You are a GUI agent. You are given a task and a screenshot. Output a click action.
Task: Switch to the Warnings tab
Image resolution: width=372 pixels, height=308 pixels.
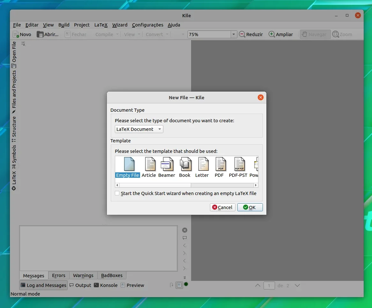pos(83,275)
